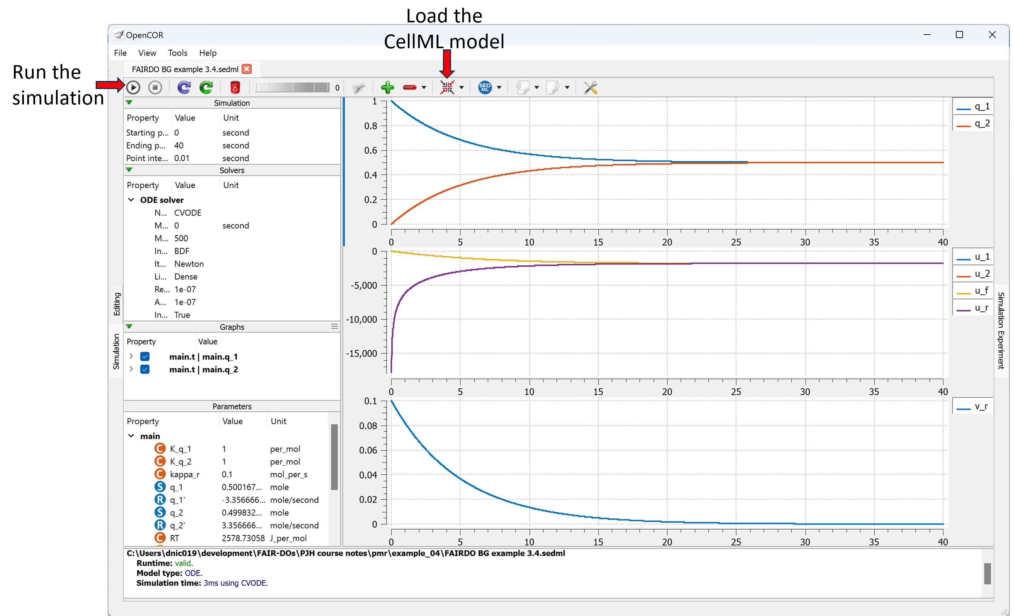Remove graph panel with red minus

[409, 87]
